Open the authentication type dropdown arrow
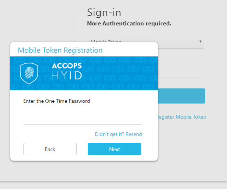 (x=200, y=42)
